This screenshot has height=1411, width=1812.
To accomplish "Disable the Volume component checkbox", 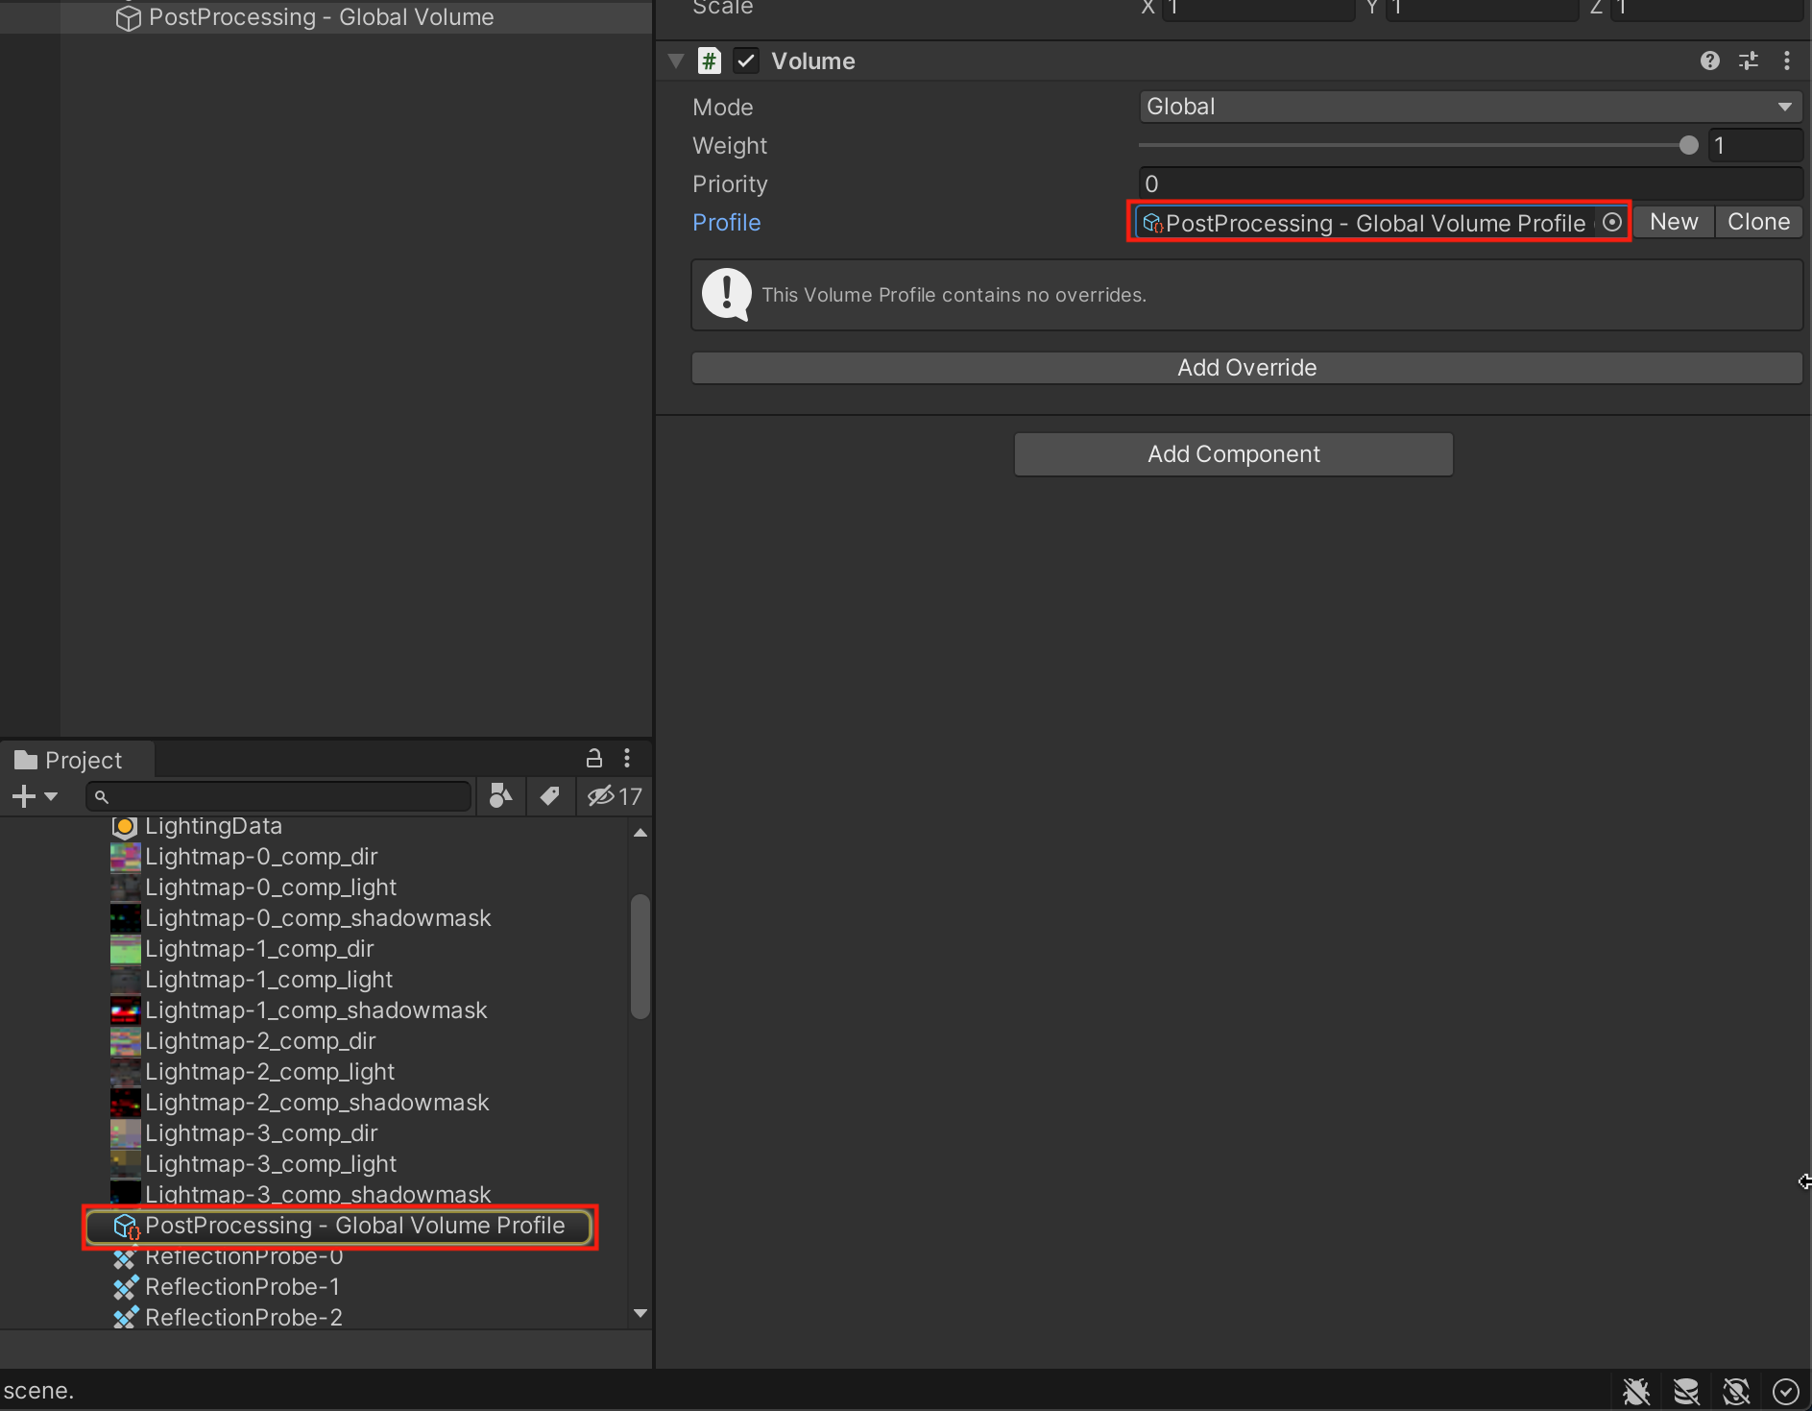I will (x=746, y=61).
